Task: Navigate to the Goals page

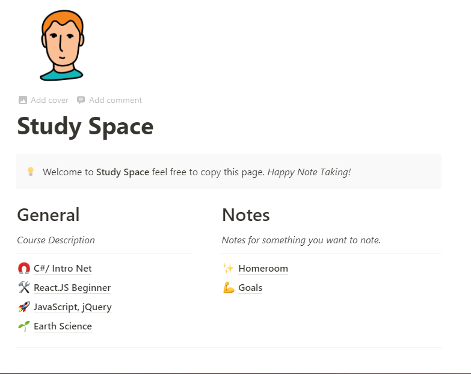Action: click(250, 288)
